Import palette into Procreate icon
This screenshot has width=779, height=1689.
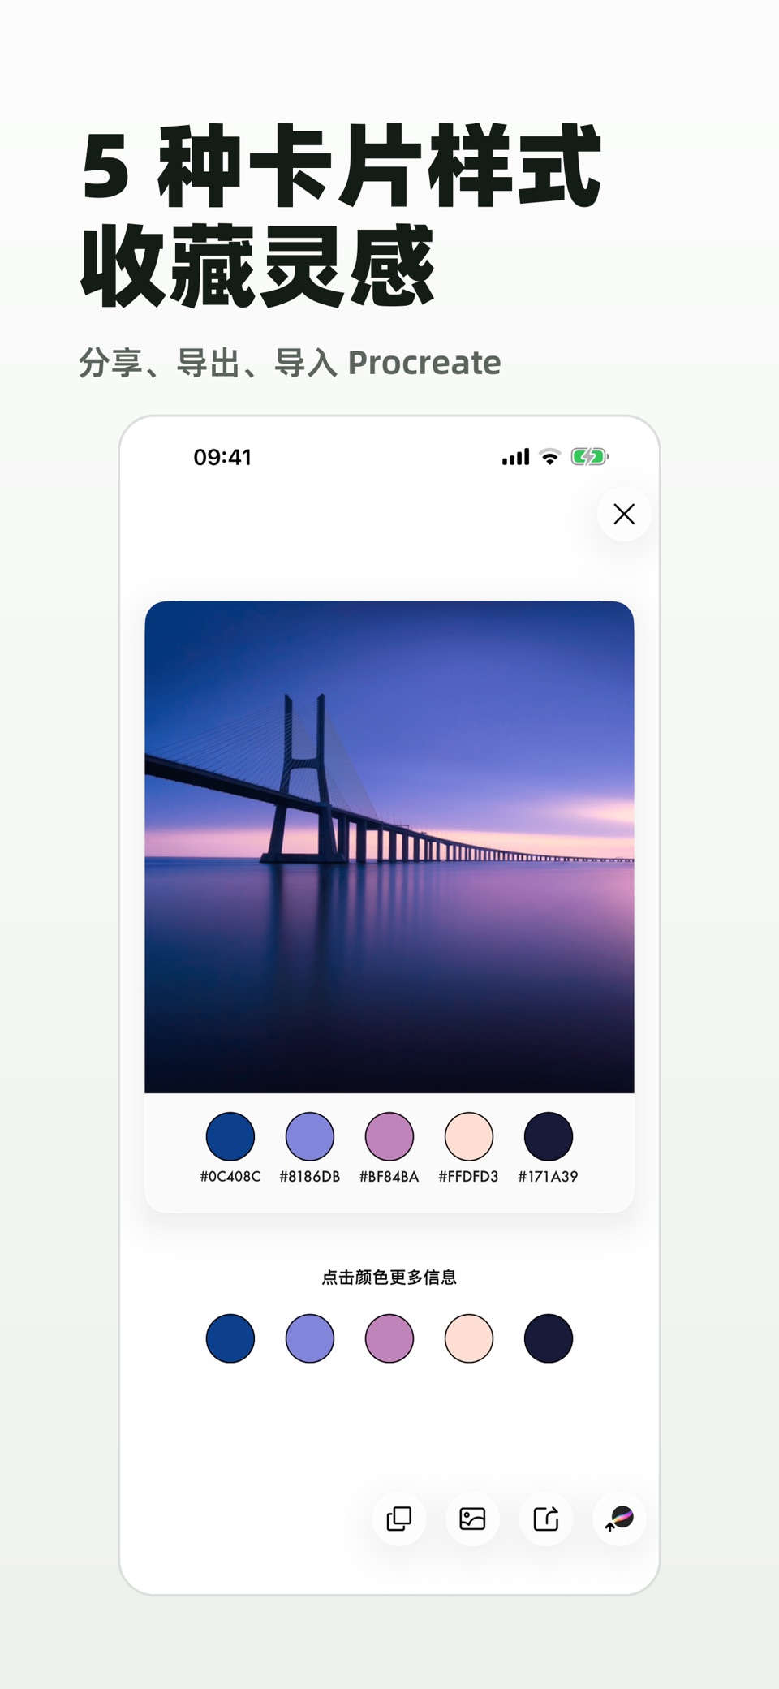(619, 1519)
